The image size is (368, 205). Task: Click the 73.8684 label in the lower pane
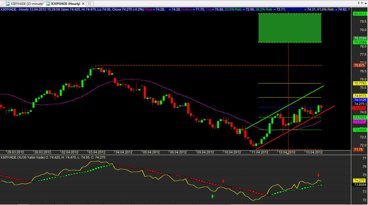[x=360, y=185]
